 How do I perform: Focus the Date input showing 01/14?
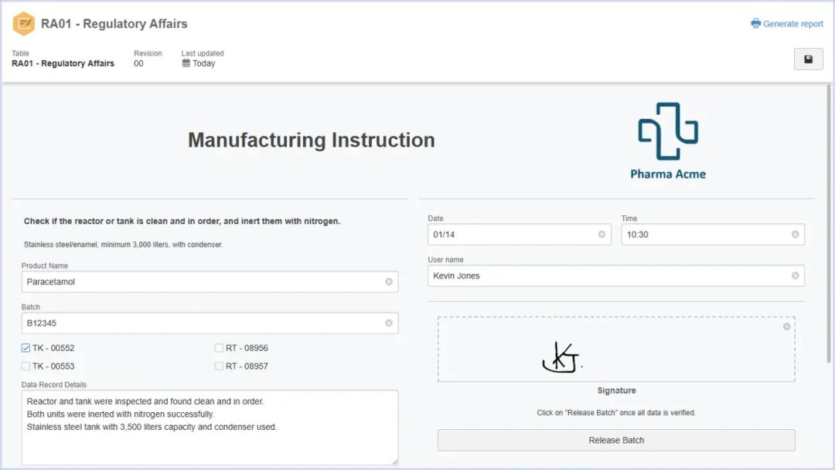tap(510, 235)
